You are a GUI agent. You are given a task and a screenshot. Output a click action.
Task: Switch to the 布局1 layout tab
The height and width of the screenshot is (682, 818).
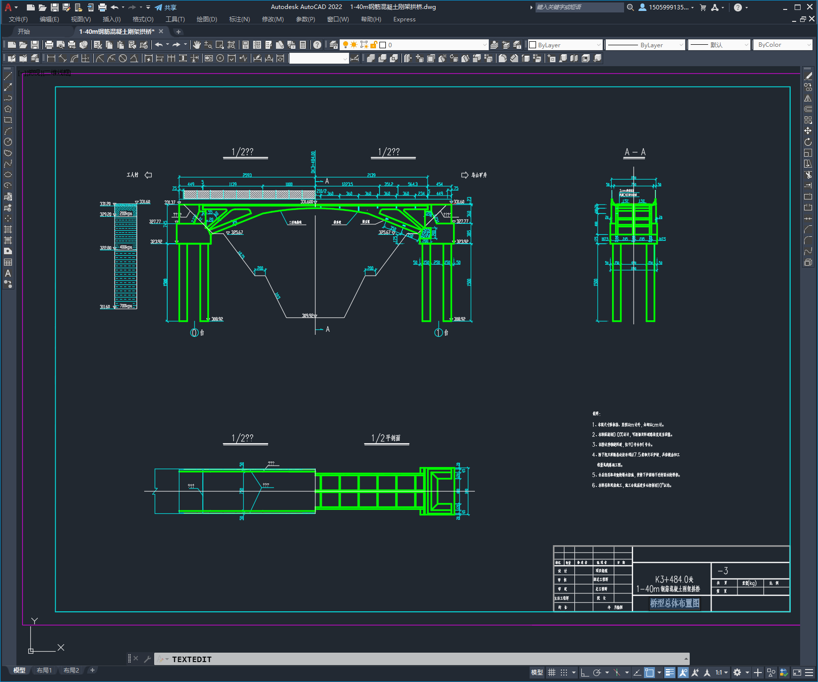(x=44, y=670)
